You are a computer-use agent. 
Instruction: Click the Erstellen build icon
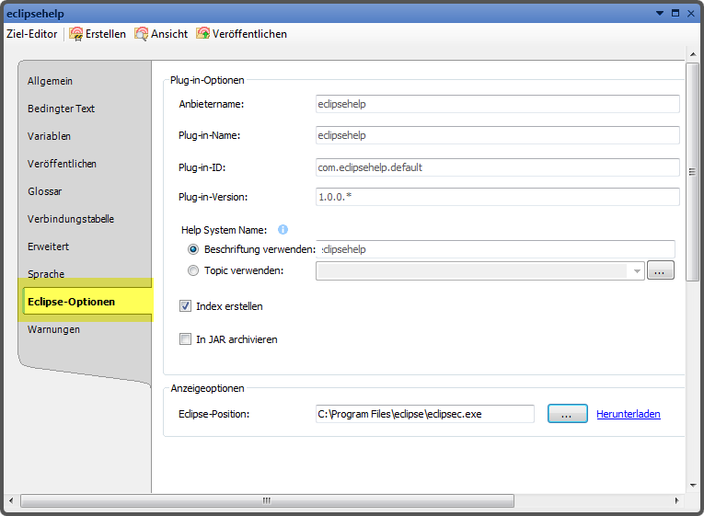[76, 34]
